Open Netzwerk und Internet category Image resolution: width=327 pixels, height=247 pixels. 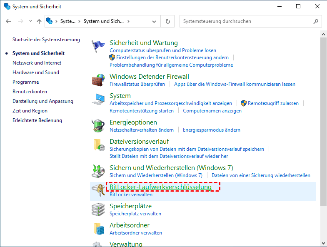coord(37,63)
